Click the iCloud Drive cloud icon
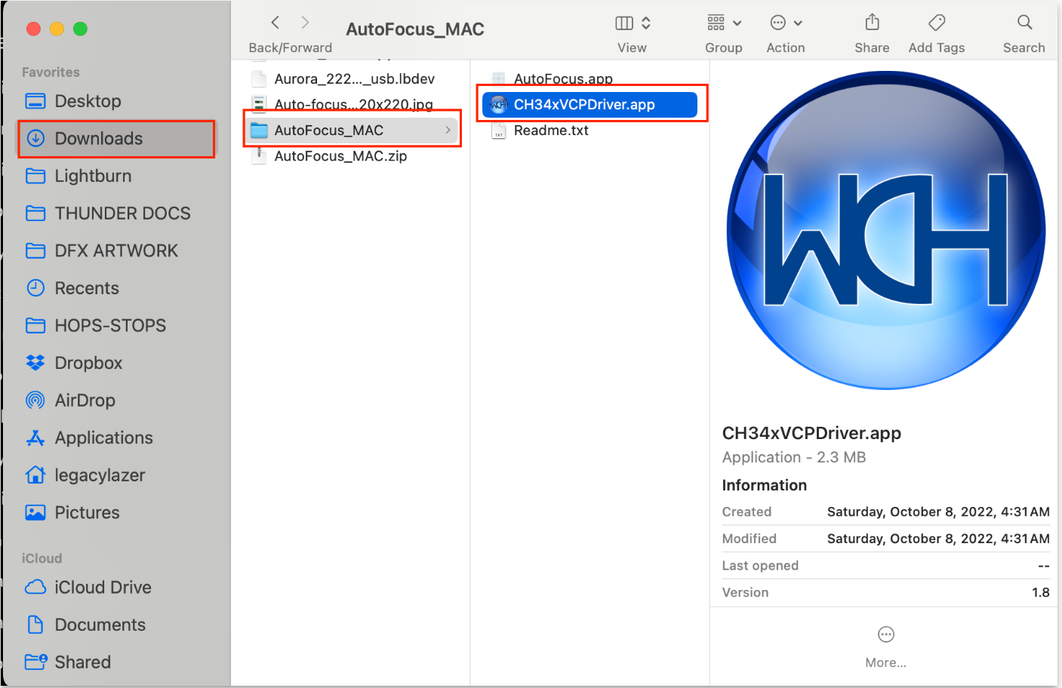The image size is (1062, 688). [35, 587]
